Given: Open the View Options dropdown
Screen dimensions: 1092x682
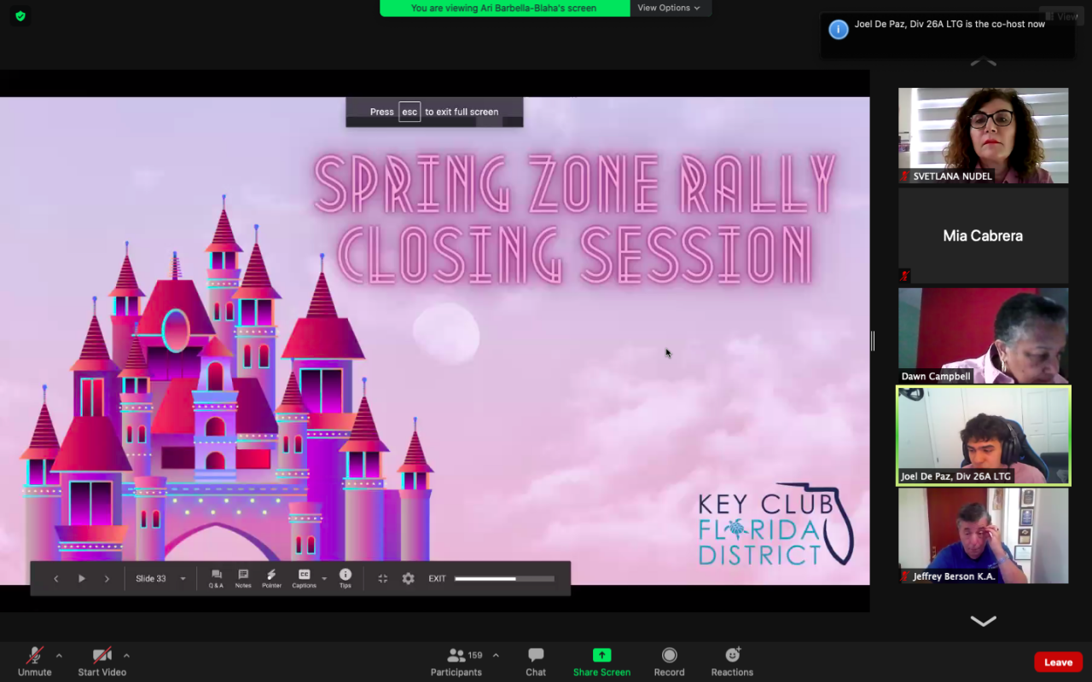Looking at the screenshot, I should [x=669, y=8].
